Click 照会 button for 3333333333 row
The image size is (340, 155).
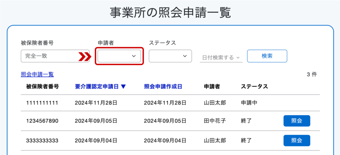(297, 140)
